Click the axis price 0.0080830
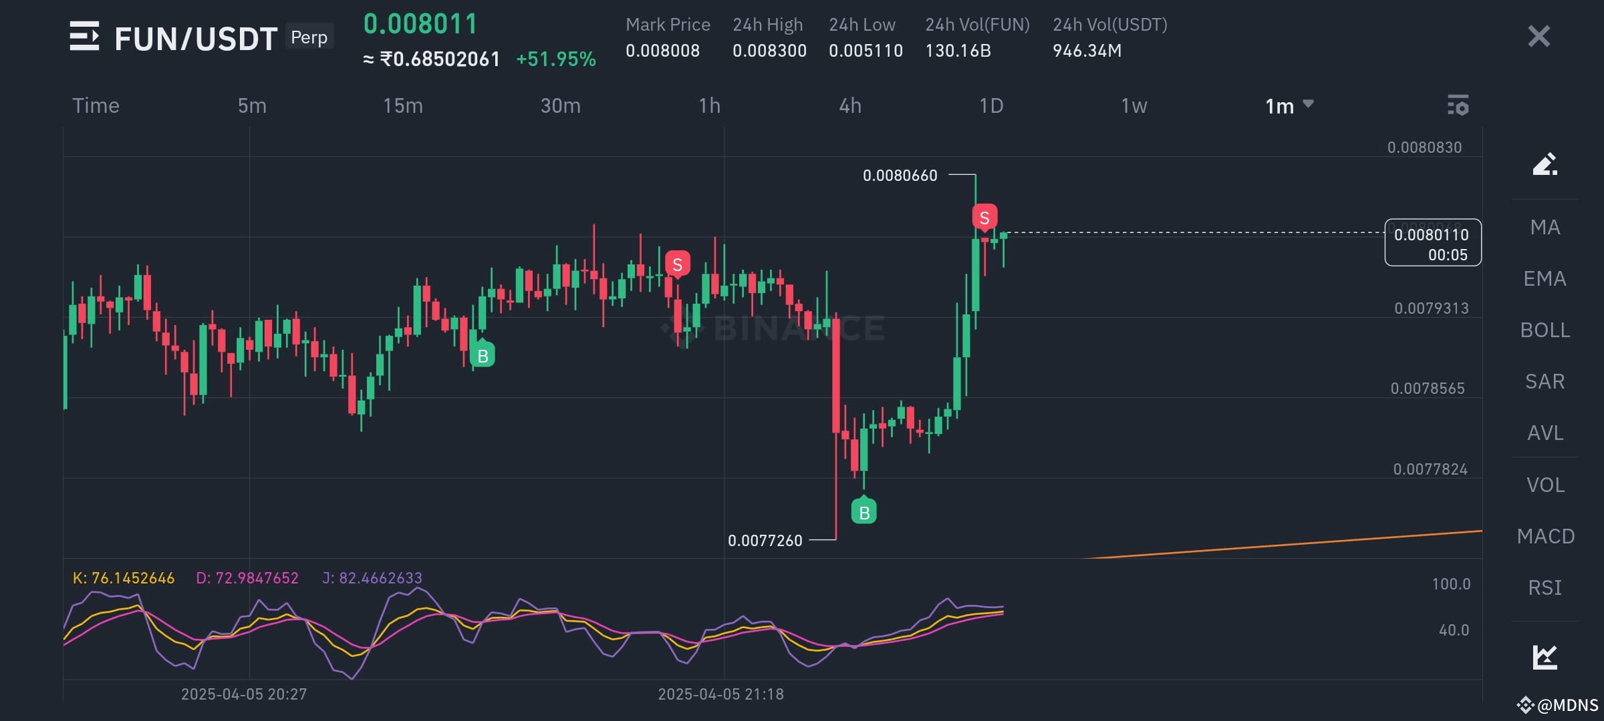Viewport: 1604px width, 721px height. (x=1424, y=148)
